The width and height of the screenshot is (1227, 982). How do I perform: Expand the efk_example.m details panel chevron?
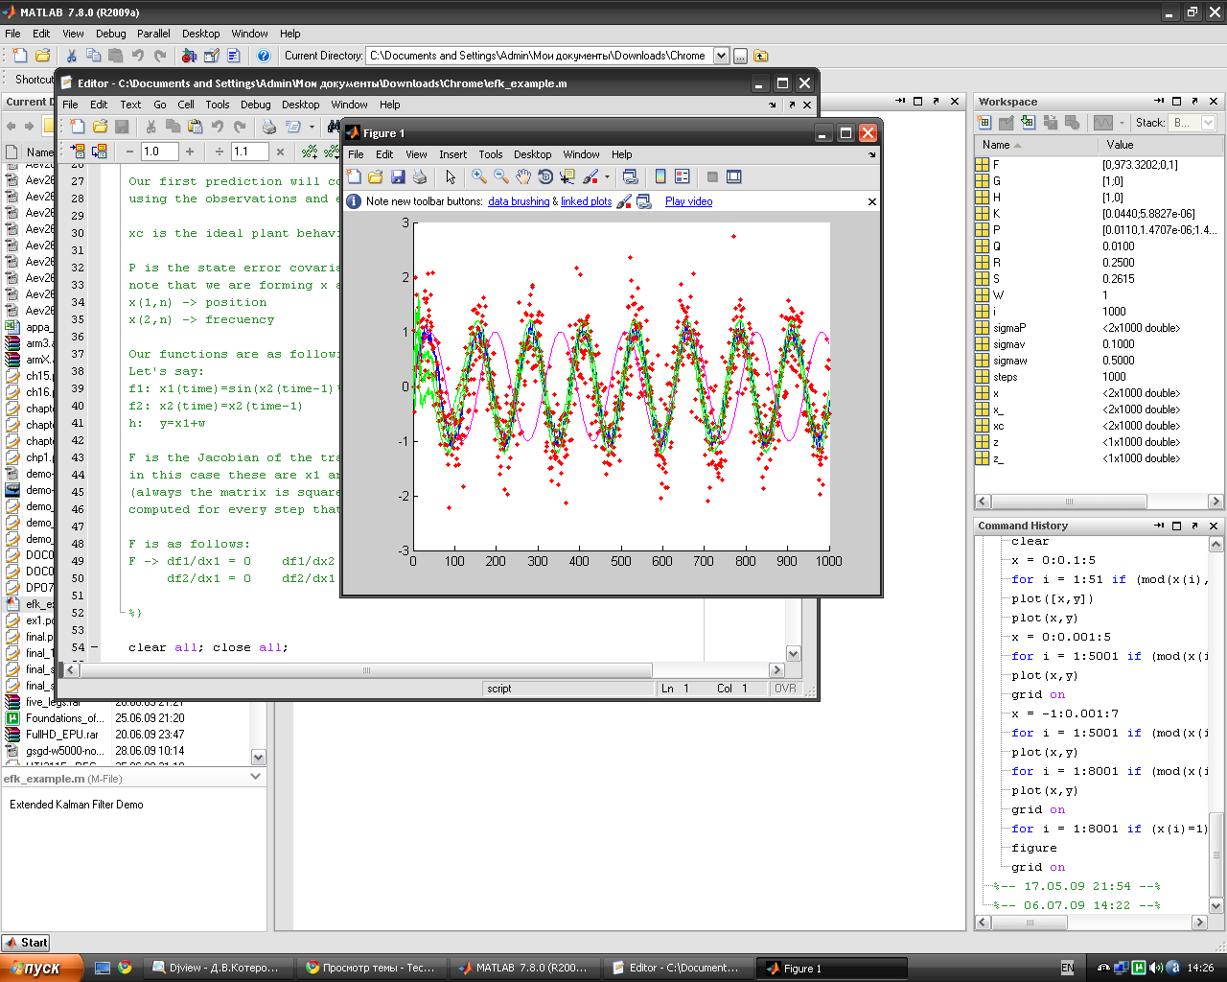255,778
